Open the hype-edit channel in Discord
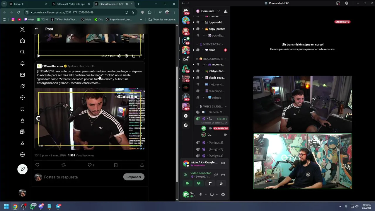Screen dimensions: 375x211 (x=211, y=22)
